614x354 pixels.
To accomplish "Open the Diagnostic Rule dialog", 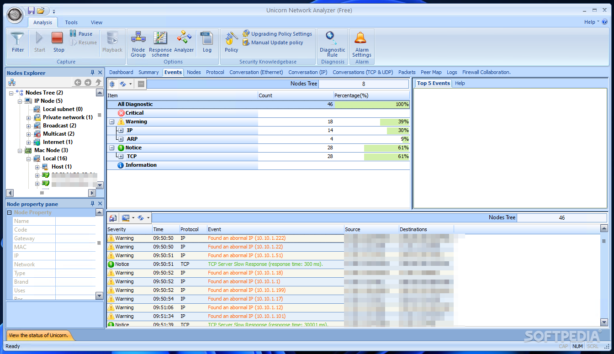I will point(332,44).
